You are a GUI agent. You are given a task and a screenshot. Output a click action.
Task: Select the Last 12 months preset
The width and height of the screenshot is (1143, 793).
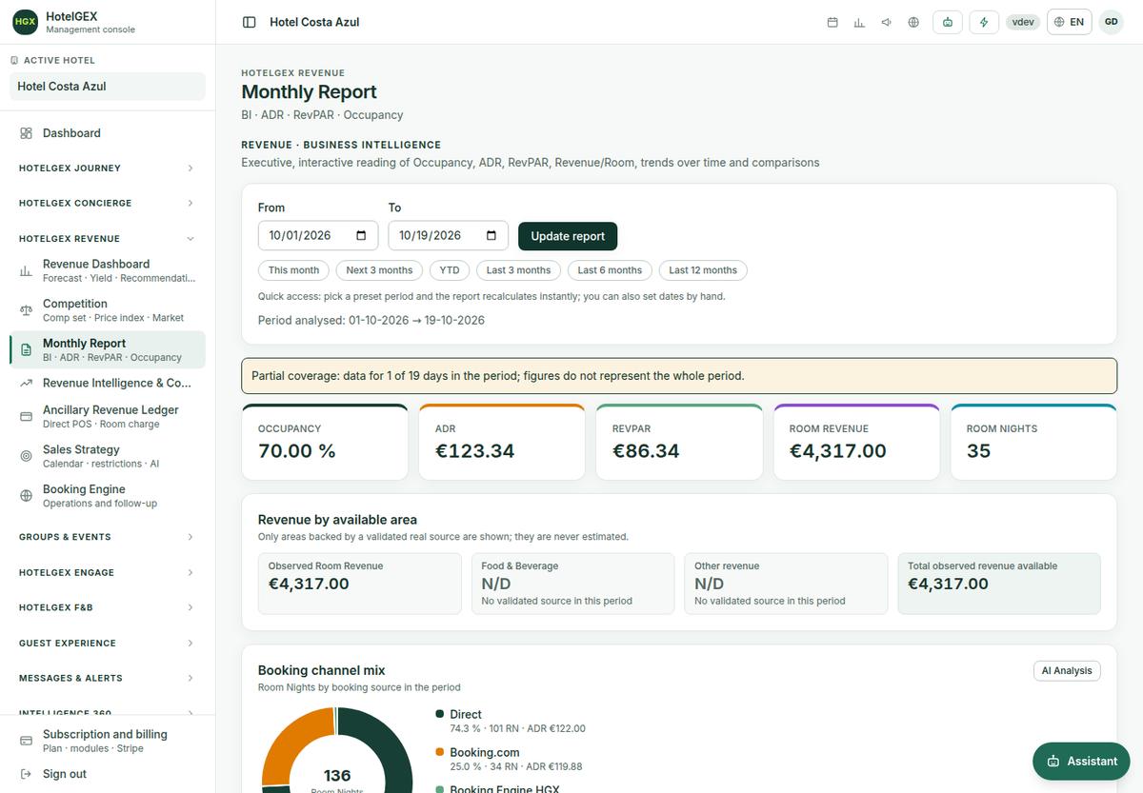(x=703, y=270)
